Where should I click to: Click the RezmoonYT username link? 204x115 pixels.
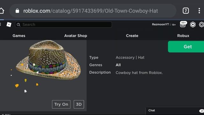point(160,24)
